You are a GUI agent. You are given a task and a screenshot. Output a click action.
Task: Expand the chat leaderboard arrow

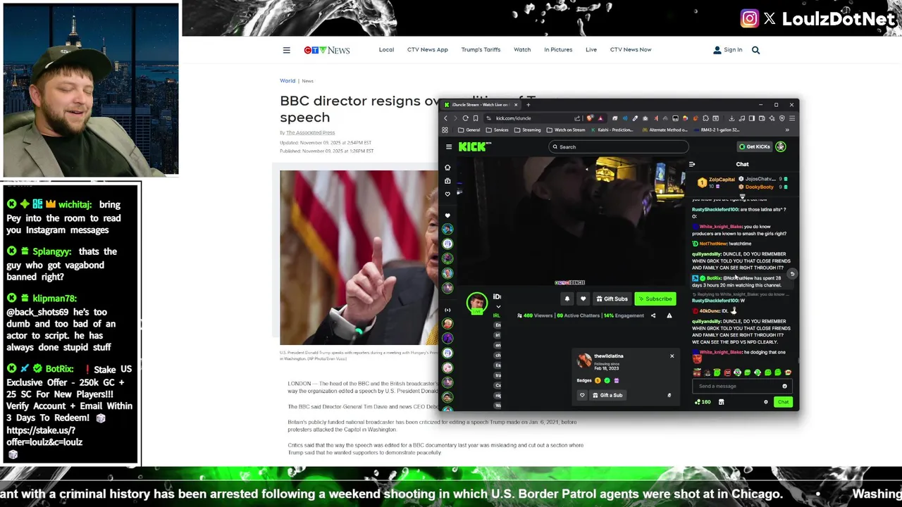coord(742,198)
